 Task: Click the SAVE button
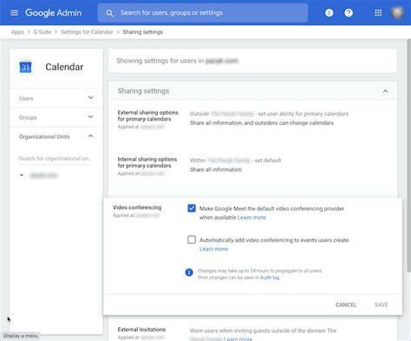point(382,305)
